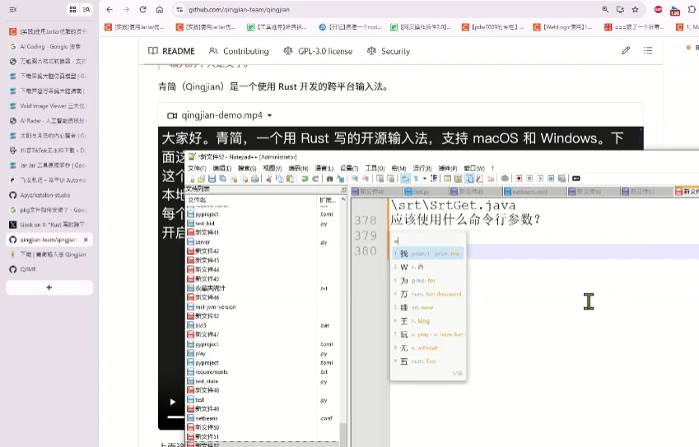
Task: Play the qingjian demo video
Action: (173, 402)
